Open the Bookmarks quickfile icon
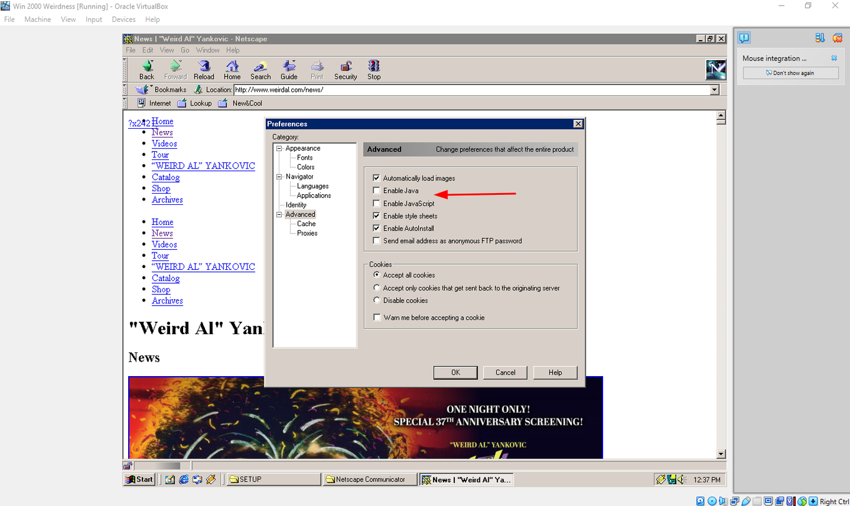The width and height of the screenshot is (850, 506). [x=144, y=89]
